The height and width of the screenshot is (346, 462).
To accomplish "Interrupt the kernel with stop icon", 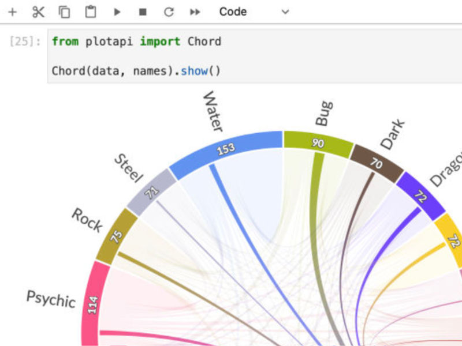I will tap(143, 12).
